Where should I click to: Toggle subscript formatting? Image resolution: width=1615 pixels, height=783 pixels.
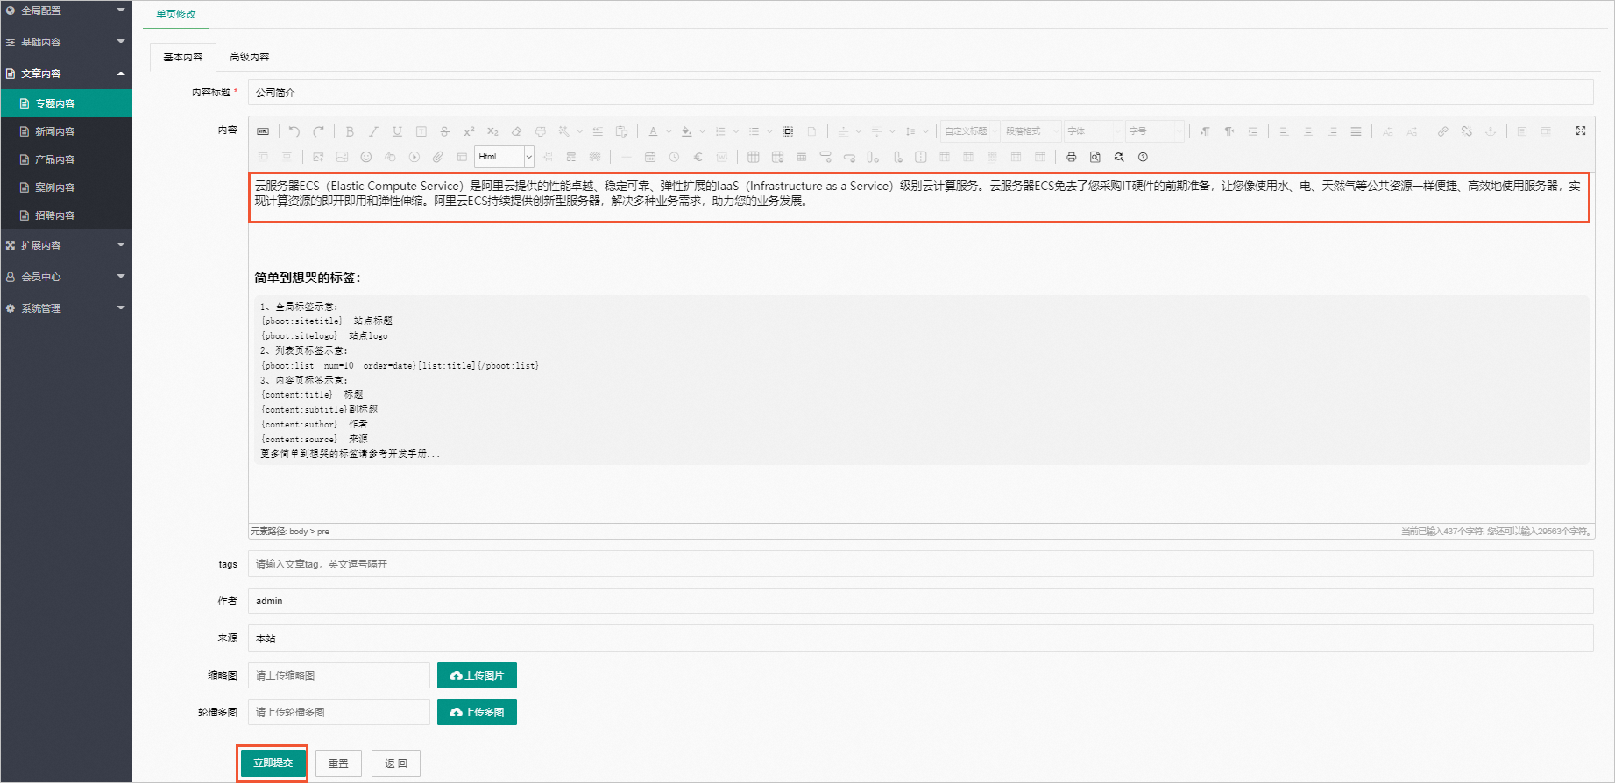click(x=492, y=131)
